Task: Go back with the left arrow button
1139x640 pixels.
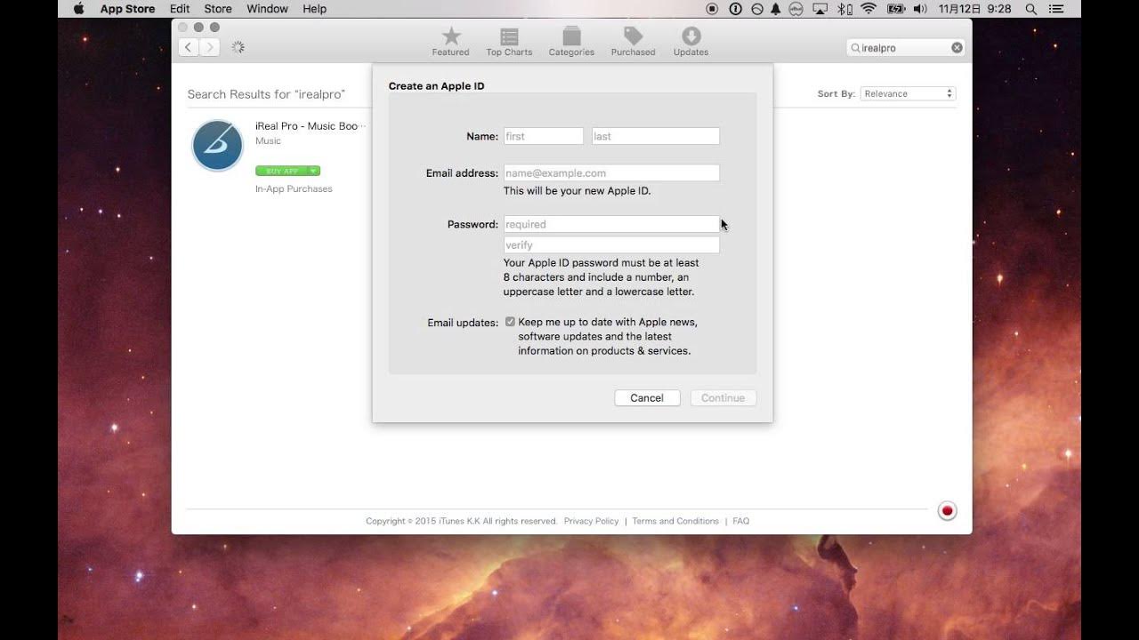Action: point(189,47)
